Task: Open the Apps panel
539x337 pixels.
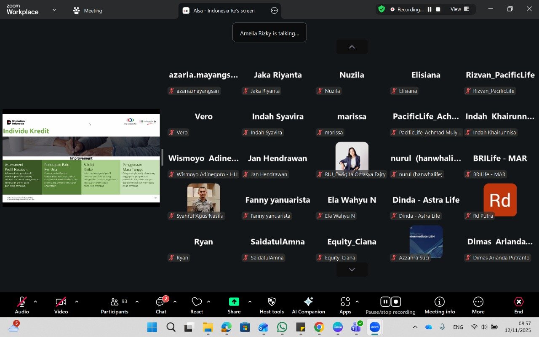Action: point(345,305)
